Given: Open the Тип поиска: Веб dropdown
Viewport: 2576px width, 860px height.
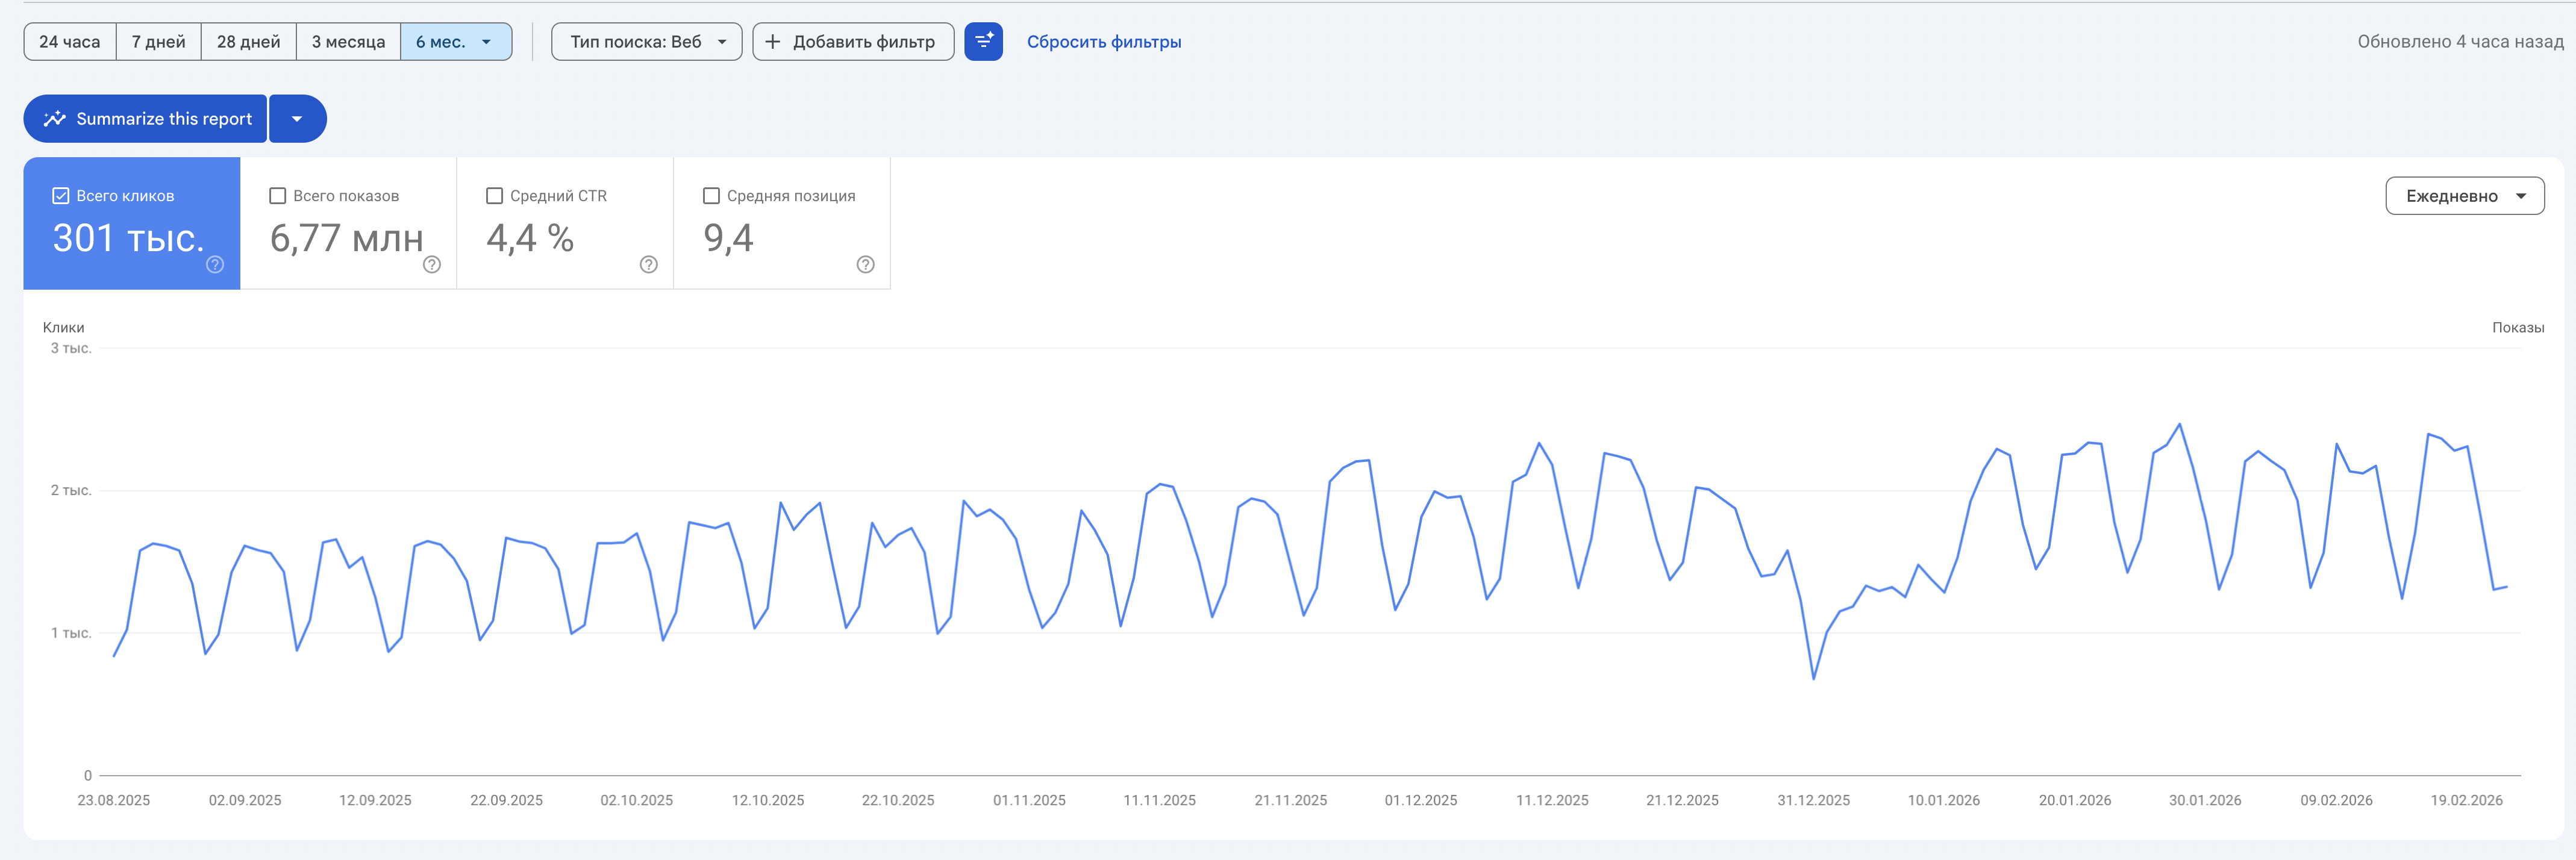Looking at the screenshot, I should (x=646, y=42).
